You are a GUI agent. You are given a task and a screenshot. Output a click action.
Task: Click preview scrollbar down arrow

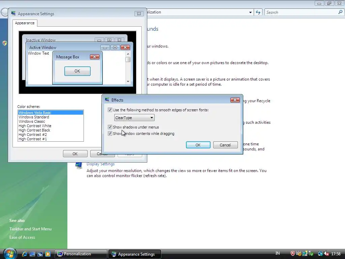(128, 82)
